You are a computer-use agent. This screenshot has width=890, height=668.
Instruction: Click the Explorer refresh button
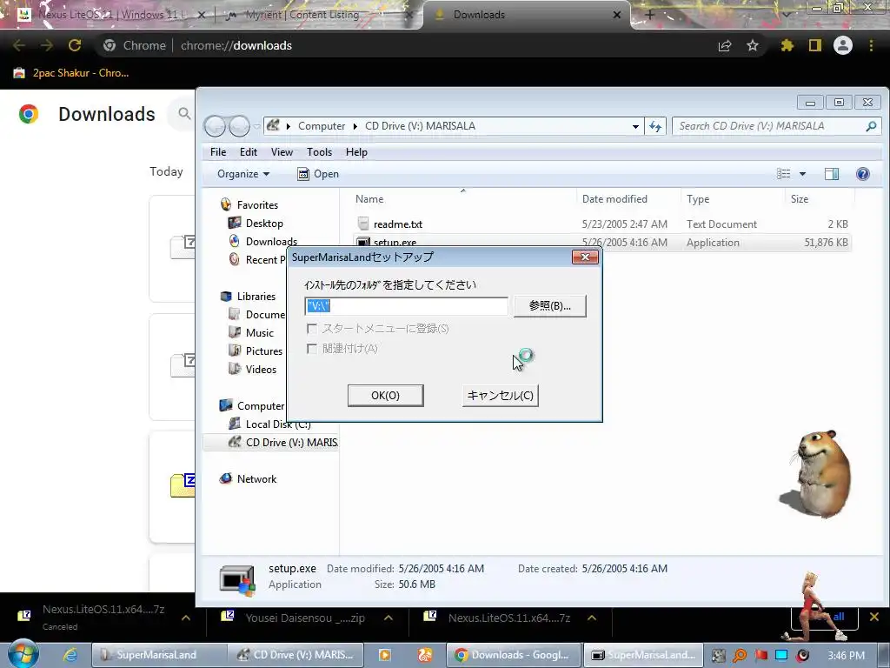[655, 126]
